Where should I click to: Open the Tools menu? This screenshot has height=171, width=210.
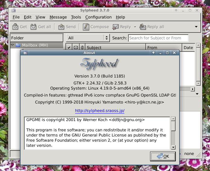(76, 17)
